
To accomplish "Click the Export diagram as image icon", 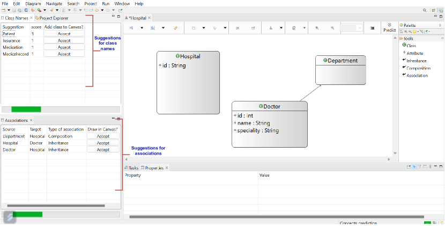I will [372, 28].
